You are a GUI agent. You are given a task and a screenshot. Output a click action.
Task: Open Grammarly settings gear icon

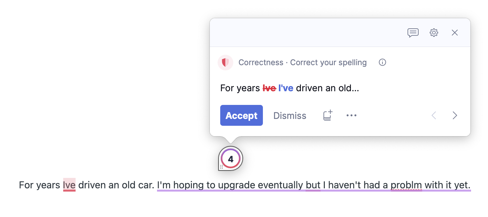tap(434, 33)
